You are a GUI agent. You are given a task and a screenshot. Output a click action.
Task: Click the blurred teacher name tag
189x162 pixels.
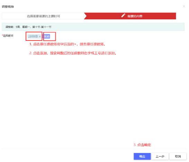pos(33,36)
